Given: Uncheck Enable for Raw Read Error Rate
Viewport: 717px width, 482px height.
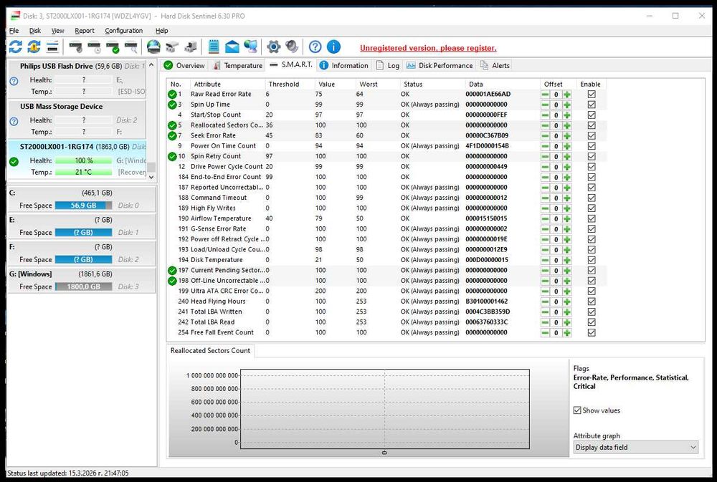Looking at the screenshot, I should 592,94.
